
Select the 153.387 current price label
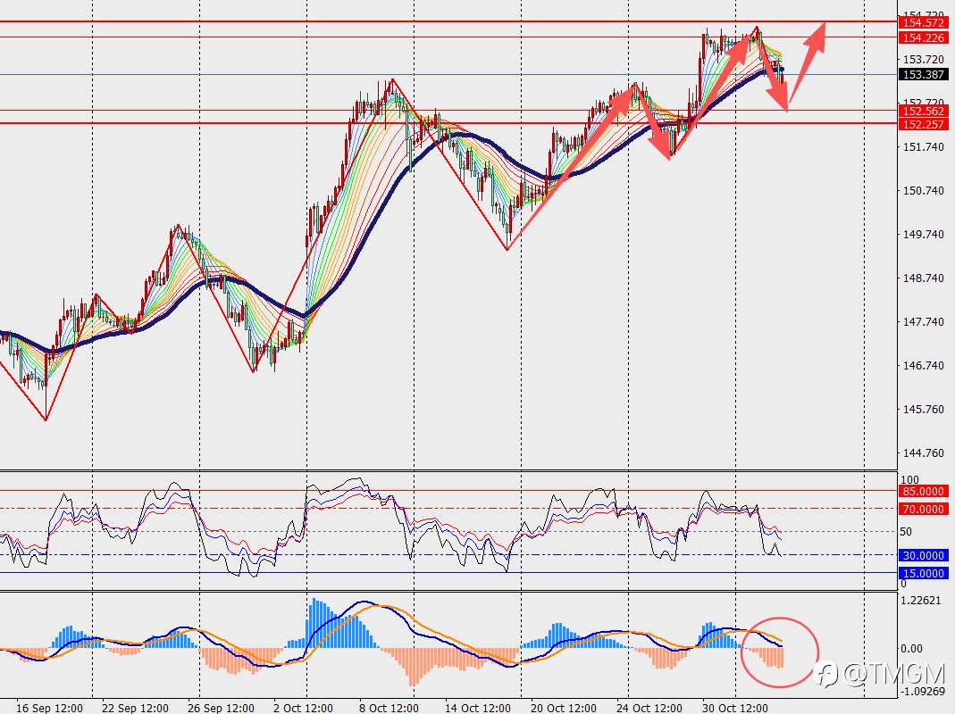[x=924, y=74]
